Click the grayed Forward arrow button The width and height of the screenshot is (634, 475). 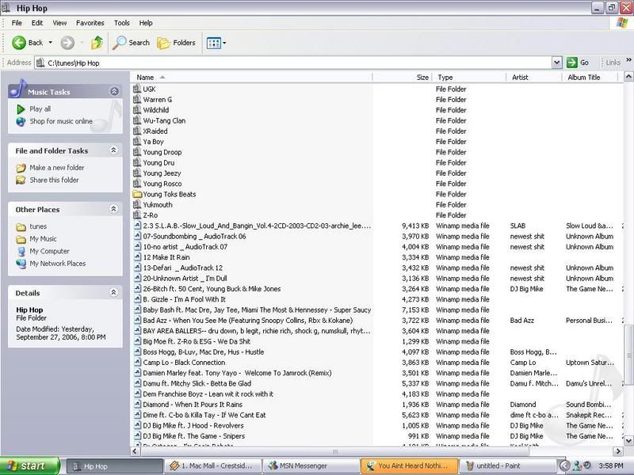67,43
